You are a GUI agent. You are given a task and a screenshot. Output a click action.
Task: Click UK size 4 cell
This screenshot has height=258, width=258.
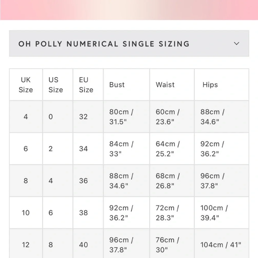pyautogui.click(x=26, y=117)
